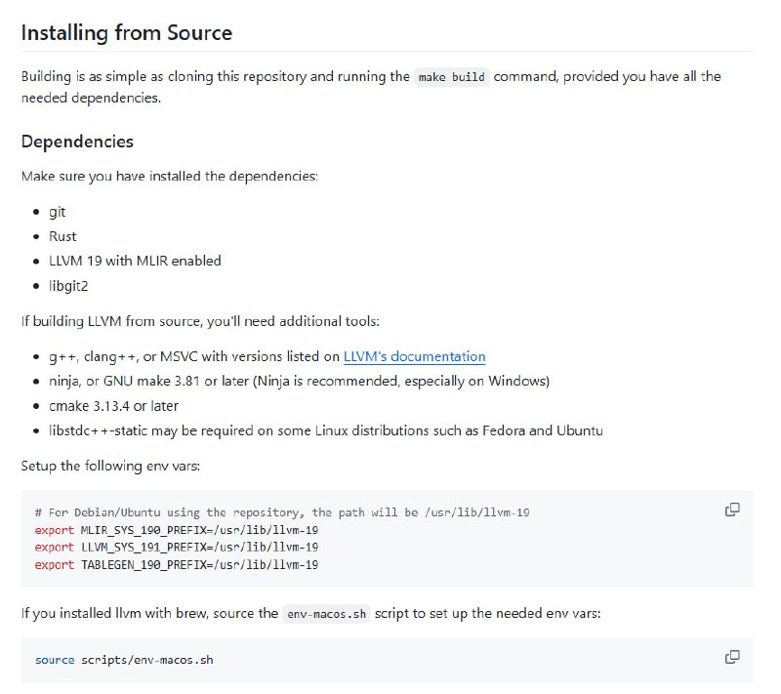Click the export LLVM_SYS_191_PREFIX code line
The height and width of the screenshot is (694, 781).
(x=176, y=547)
